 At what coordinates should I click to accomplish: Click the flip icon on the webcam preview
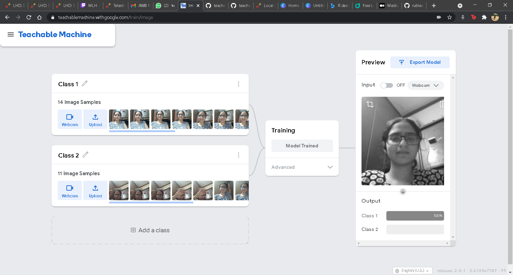(x=442, y=104)
